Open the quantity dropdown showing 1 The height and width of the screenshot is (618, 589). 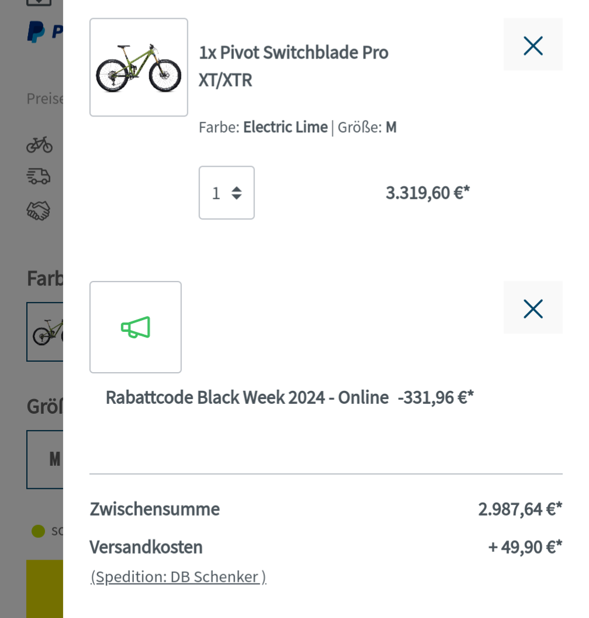point(226,193)
